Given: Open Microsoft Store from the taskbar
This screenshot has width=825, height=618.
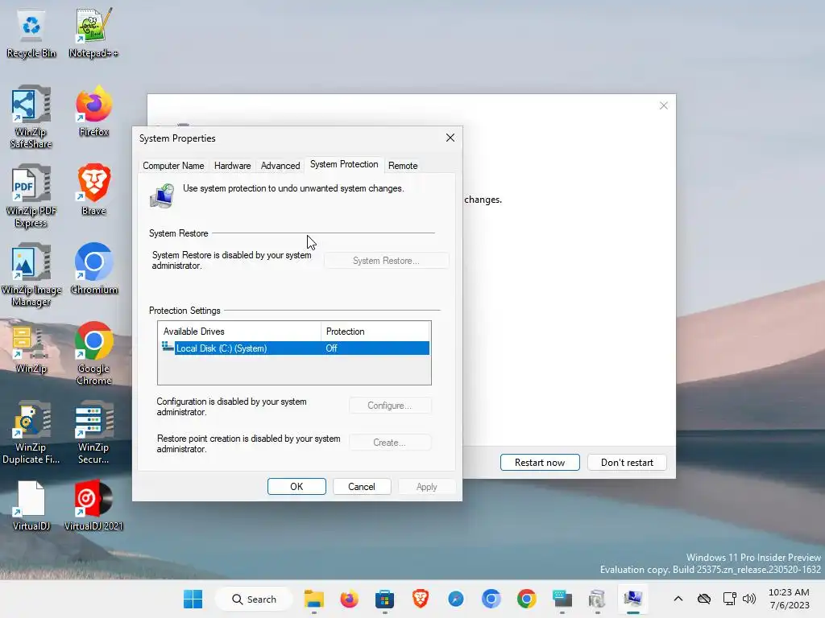Looking at the screenshot, I should (x=384, y=599).
